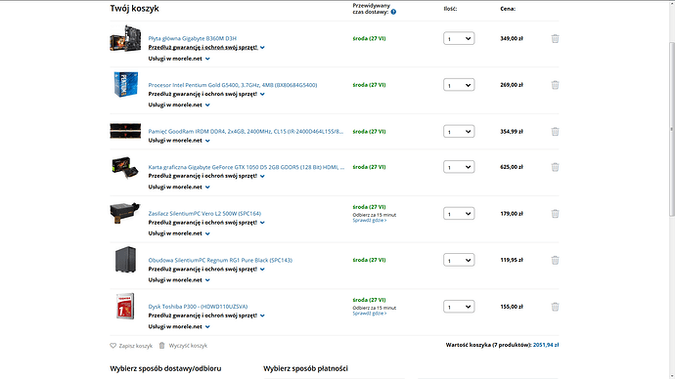The width and height of the screenshot is (675, 379).
Task: Open Obudowa SilentiumPC Regnum RG1 Pure Black link
Action: click(x=220, y=260)
